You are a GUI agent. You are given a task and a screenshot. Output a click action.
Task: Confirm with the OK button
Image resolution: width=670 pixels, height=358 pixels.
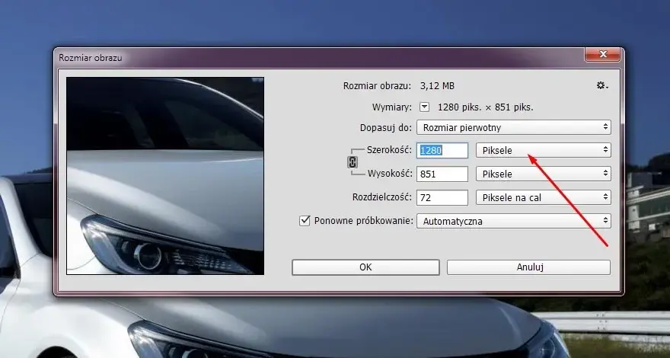(x=365, y=267)
